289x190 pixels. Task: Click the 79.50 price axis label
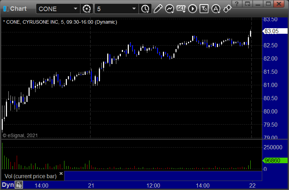click(271, 125)
